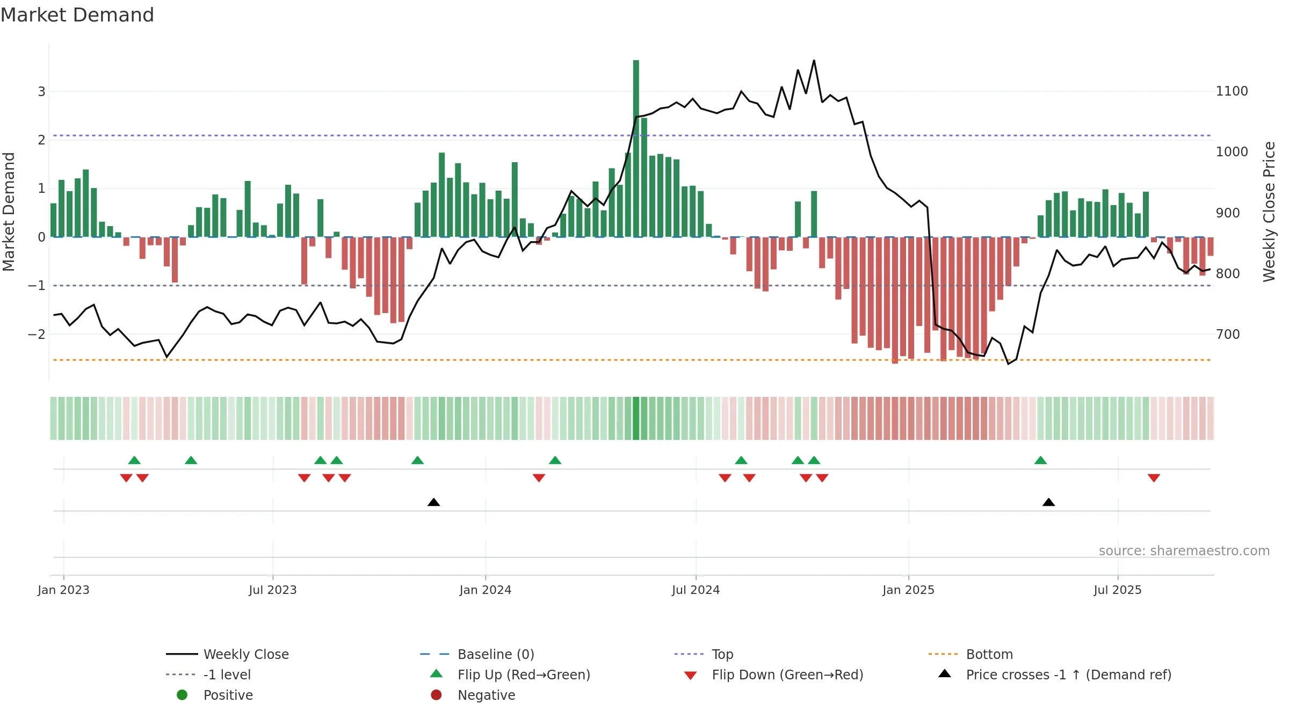Click the −2 demand axis label
The image size is (1289, 725).
point(37,335)
